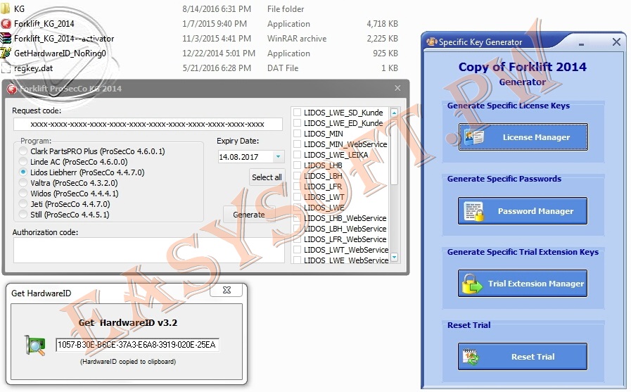Select Lidos Liebherr (ProSecCo 4.4.7.0) option
This screenshot has width=631, height=392.
click(23, 172)
